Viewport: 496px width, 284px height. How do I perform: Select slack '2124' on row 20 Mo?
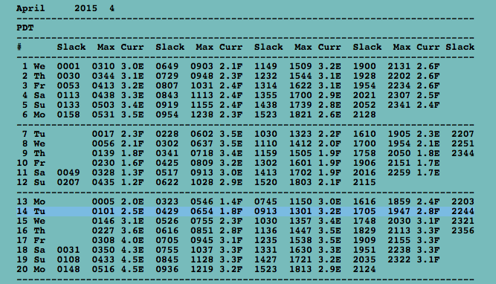click(364, 269)
